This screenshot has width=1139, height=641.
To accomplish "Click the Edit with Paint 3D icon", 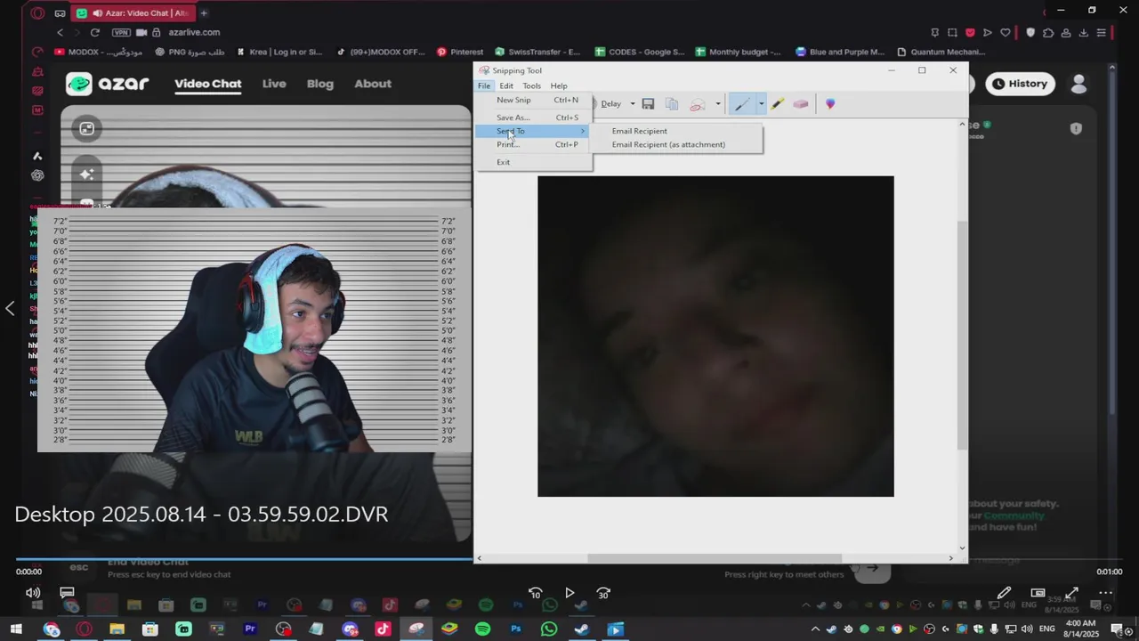I will 830,104.
